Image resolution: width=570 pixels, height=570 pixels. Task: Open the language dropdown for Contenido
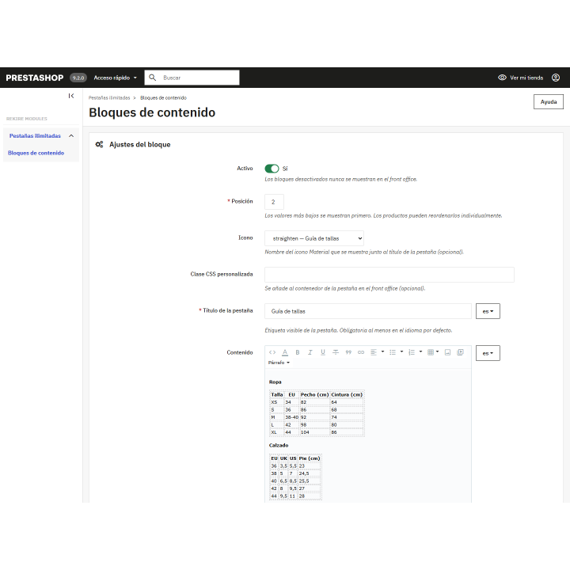click(488, 353)
